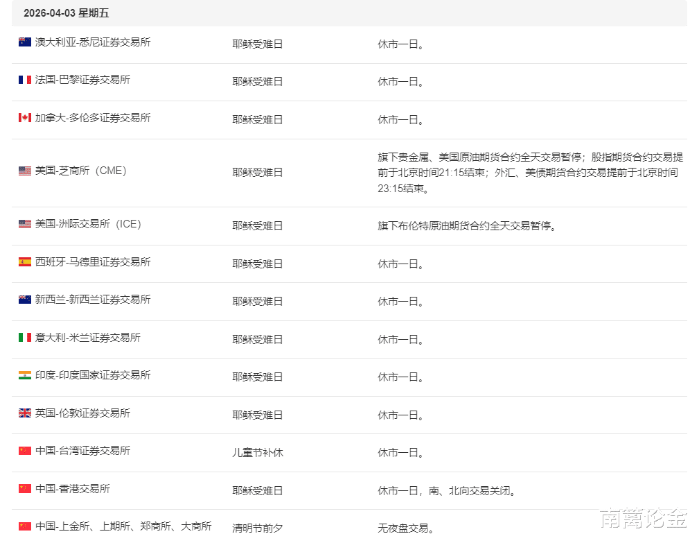
Task: Click the US flag beside 美国-洲际交易所（ICE）
Action: pos(24,223)
